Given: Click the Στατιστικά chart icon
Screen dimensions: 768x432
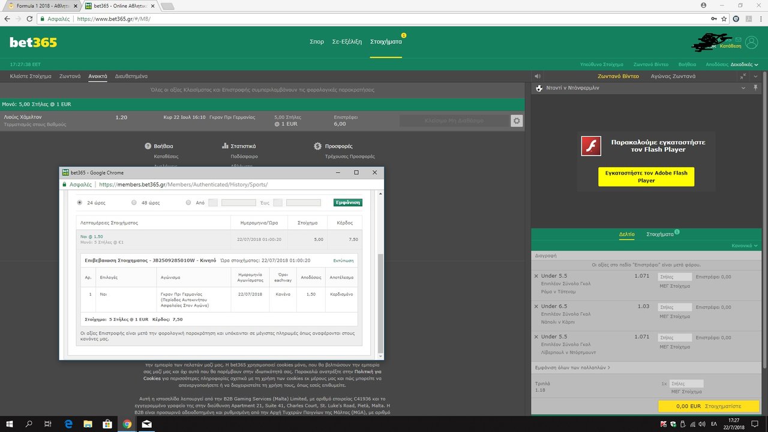Looking at the screenshot, I should click(225, 146).
